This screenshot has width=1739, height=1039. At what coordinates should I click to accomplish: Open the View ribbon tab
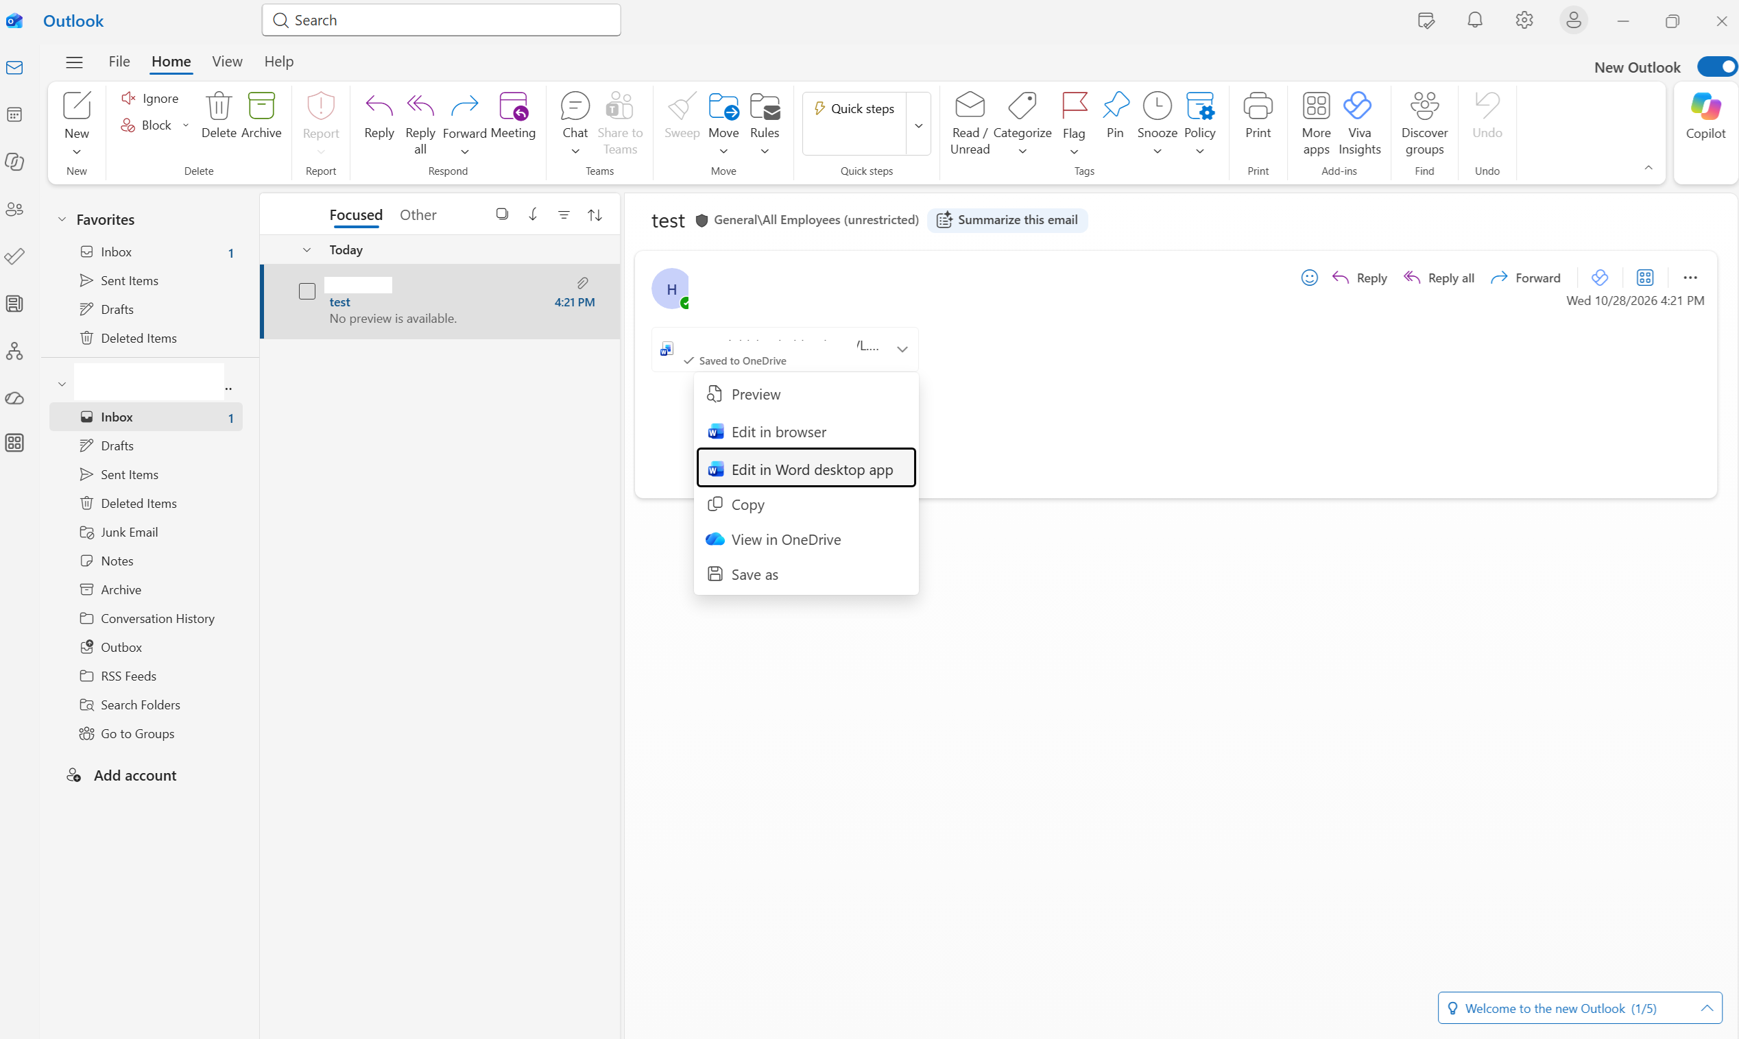click(227, 62)
